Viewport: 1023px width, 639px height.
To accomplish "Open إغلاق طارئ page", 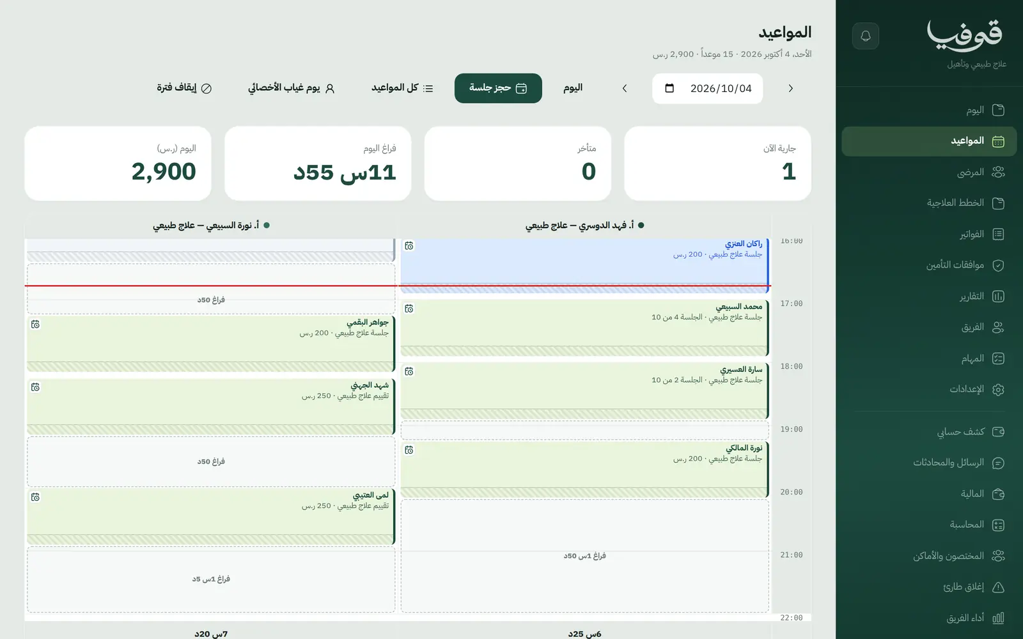I will [929, 587].
